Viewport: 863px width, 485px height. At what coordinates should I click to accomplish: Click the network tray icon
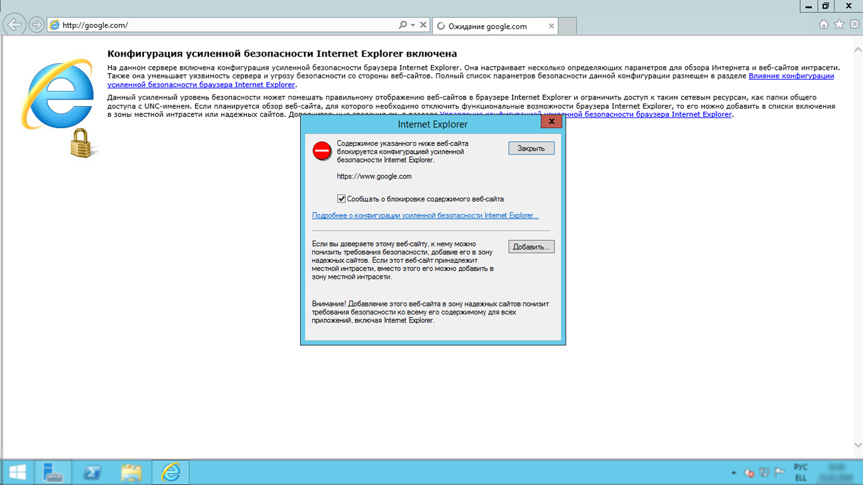click(x=764, y=473)
